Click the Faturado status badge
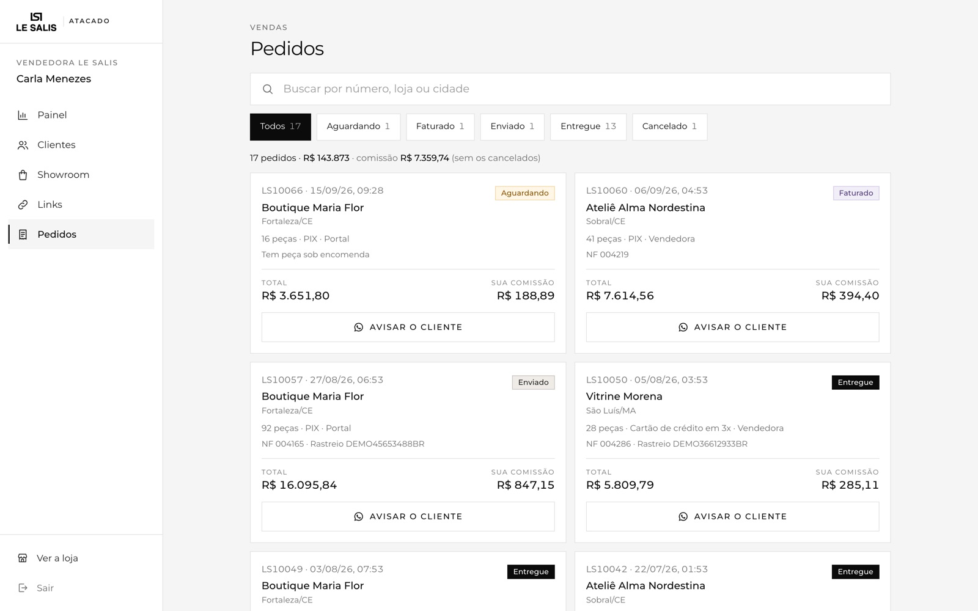 pyautogui.click(x=856, y=193)
